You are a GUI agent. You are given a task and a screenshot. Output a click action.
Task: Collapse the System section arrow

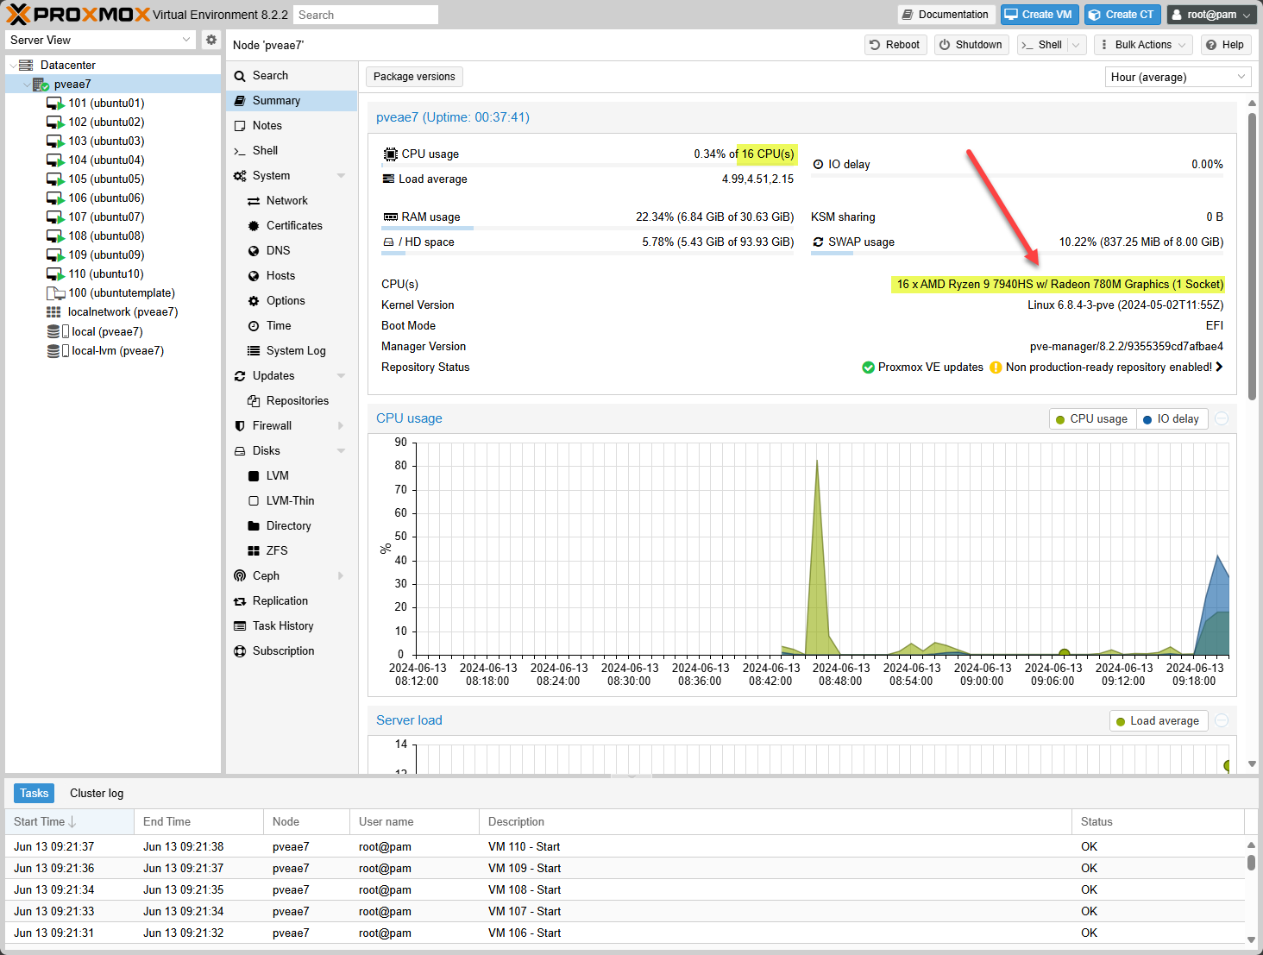341,176
